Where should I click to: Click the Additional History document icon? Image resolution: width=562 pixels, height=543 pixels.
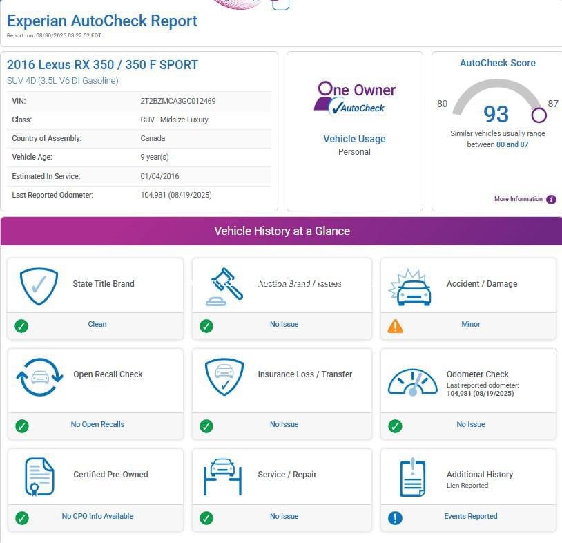tap(413, 477)
